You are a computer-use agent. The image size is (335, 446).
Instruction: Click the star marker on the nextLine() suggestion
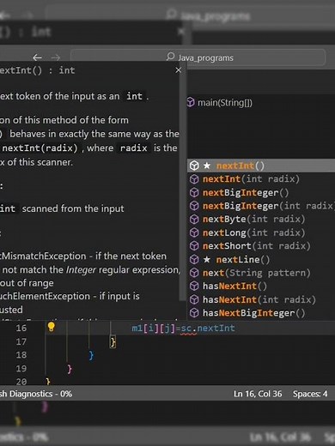(207, 259)
